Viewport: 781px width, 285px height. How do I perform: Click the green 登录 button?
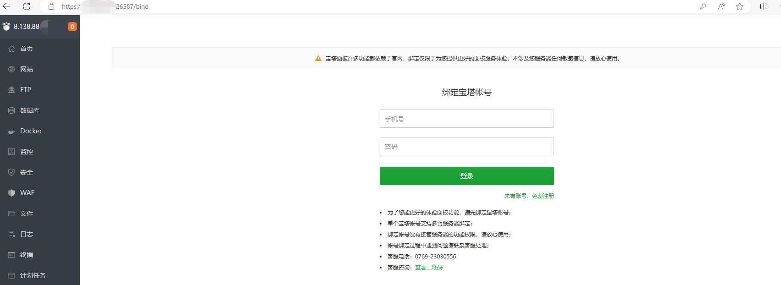click(x=467, y=176)
